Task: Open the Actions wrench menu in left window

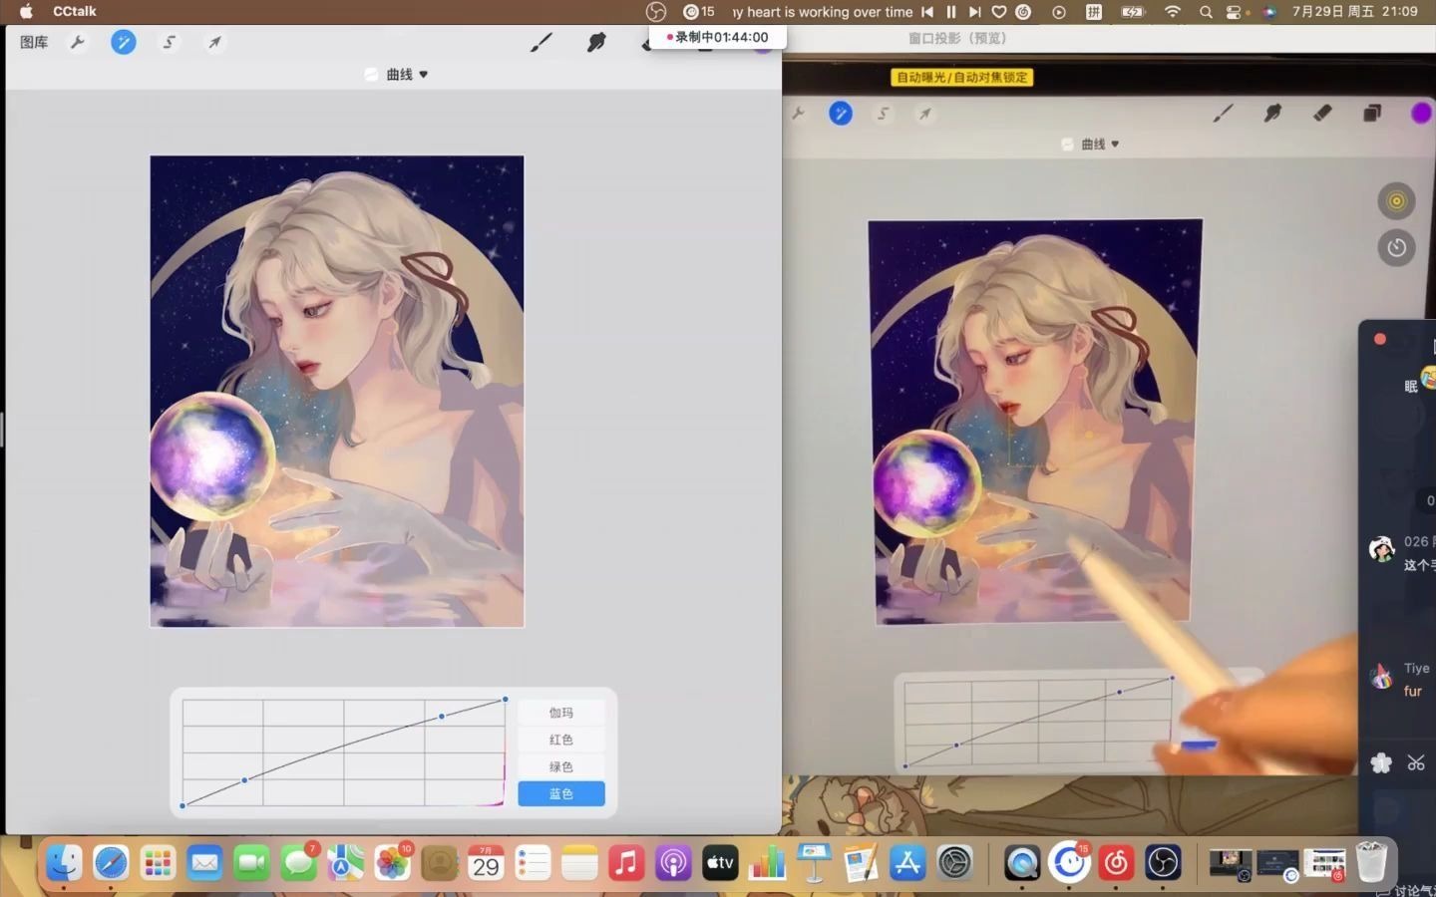Action: 78,42
